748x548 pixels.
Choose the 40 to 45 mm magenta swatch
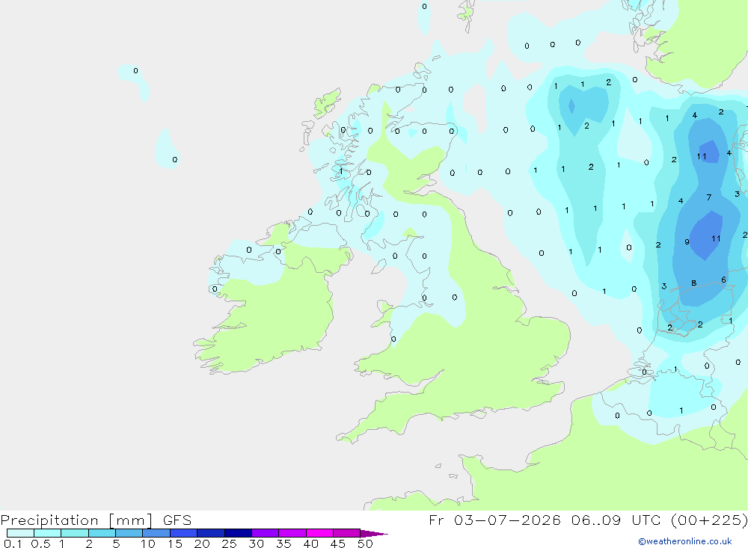click(319, 533)
